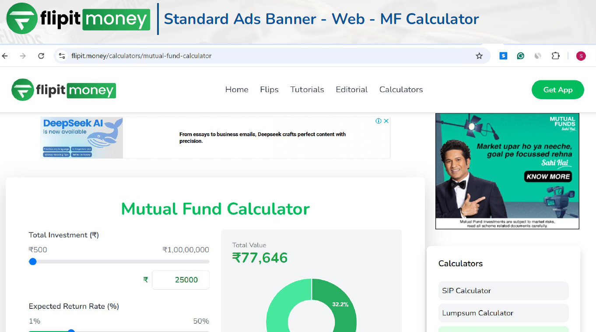Open the profile avatar S

[x=581, y=56]
